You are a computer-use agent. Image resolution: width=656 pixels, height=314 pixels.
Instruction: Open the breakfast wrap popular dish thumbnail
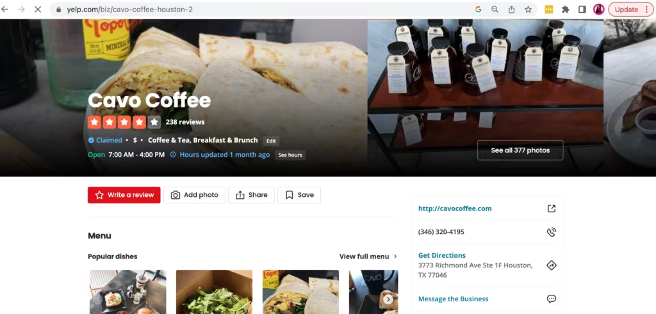301,292
